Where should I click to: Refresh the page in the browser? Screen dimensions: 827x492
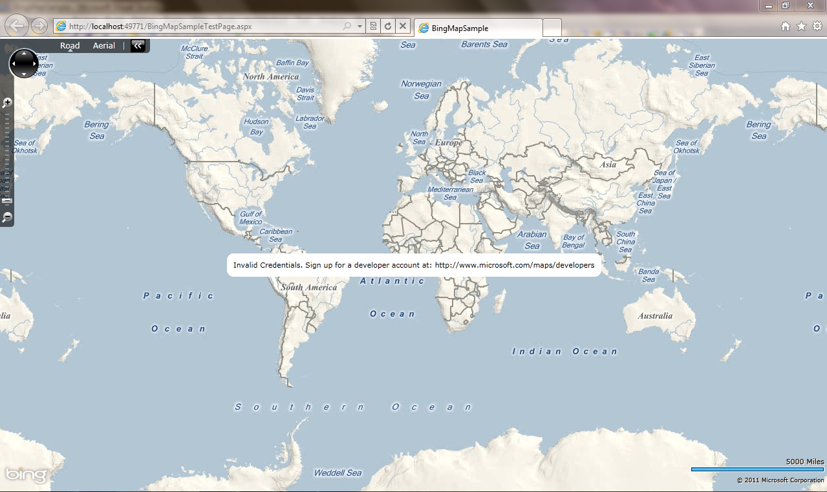coord(388,27)
